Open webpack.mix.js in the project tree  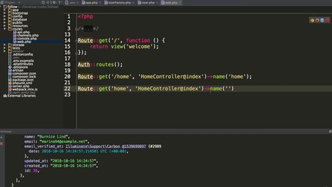click(x=25, y=89)
